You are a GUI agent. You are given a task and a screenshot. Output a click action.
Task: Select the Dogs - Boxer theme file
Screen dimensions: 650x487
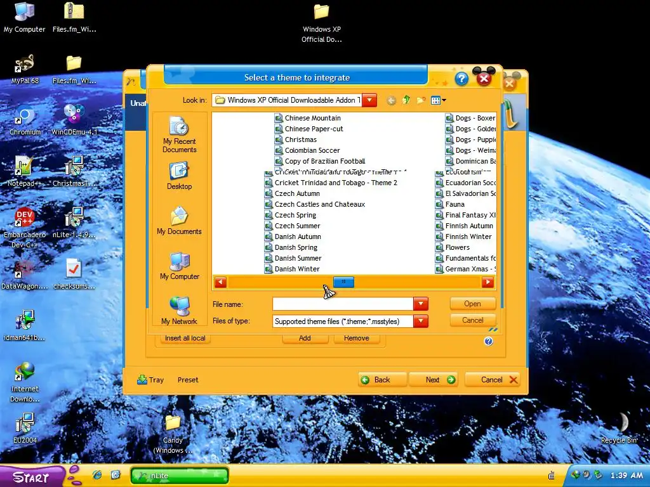[x=470, y=118]
